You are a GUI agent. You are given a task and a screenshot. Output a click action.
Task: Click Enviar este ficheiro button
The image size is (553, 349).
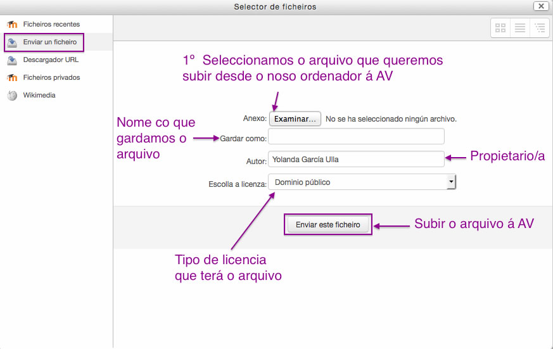[x=328, y=225]
